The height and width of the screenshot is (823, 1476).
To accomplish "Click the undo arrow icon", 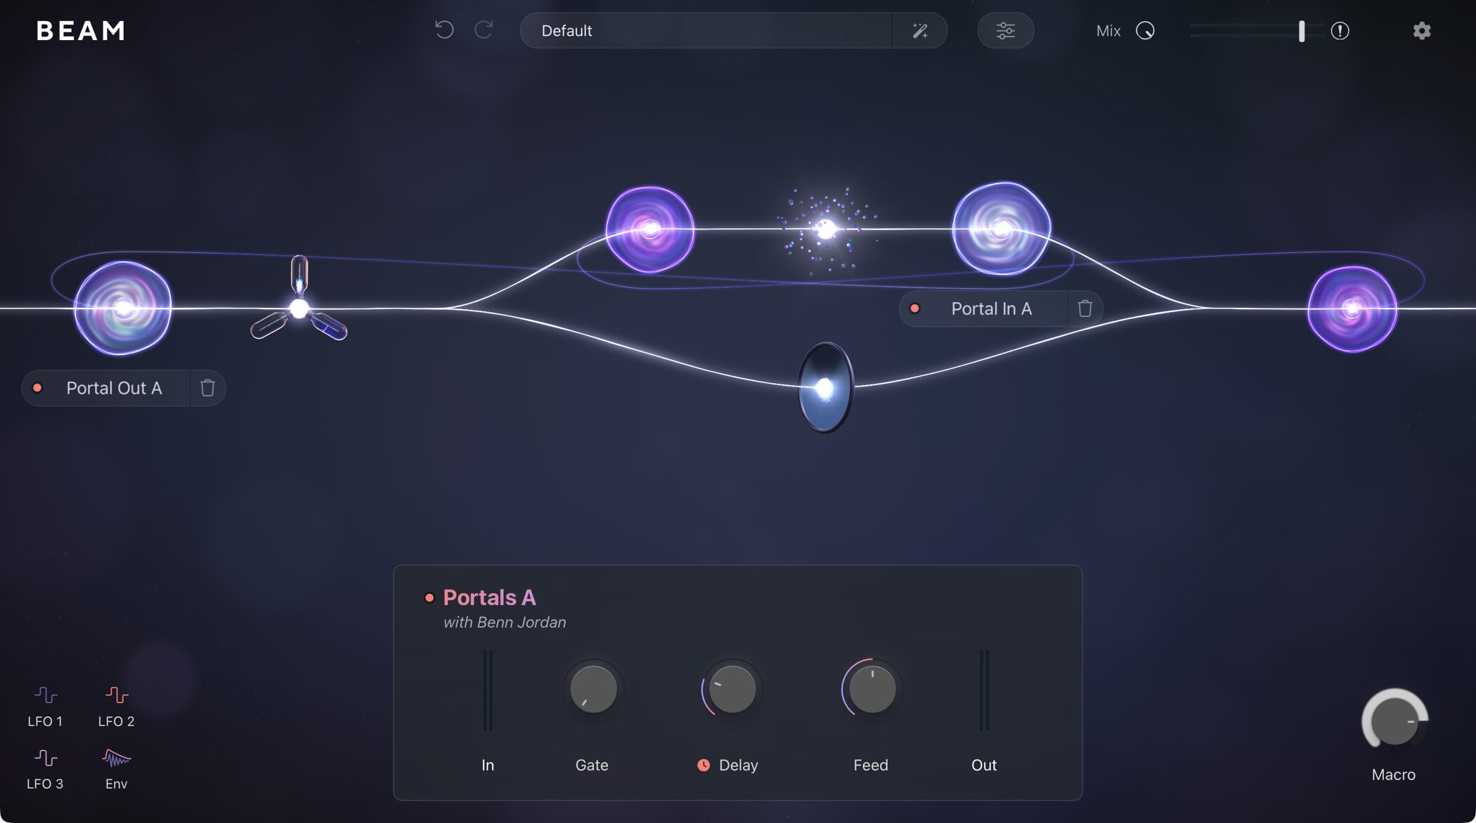I will pos(444,30).
